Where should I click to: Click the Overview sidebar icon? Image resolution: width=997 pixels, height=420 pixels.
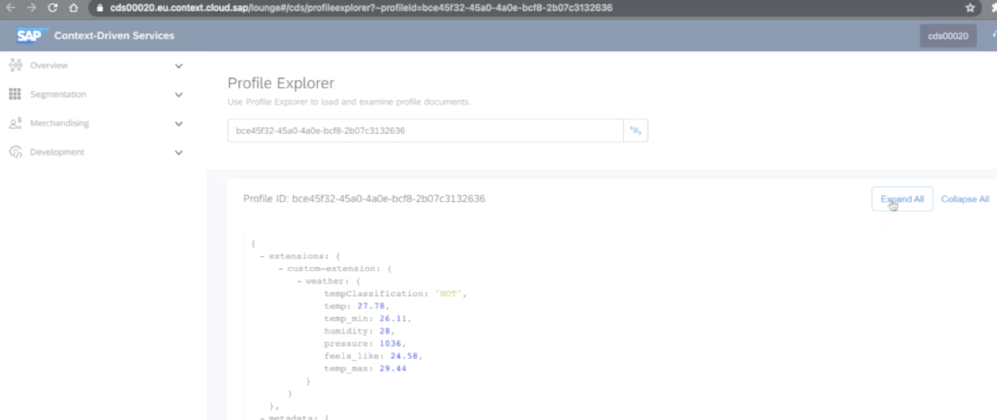(15, 65)
